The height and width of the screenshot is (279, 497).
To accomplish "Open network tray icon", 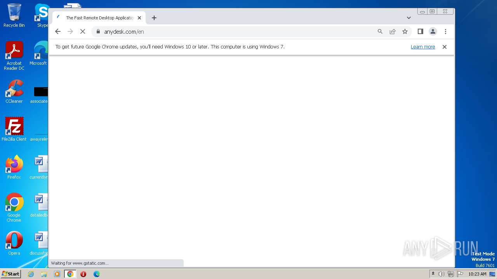I will pyautogui.click(x=451, y=274).
